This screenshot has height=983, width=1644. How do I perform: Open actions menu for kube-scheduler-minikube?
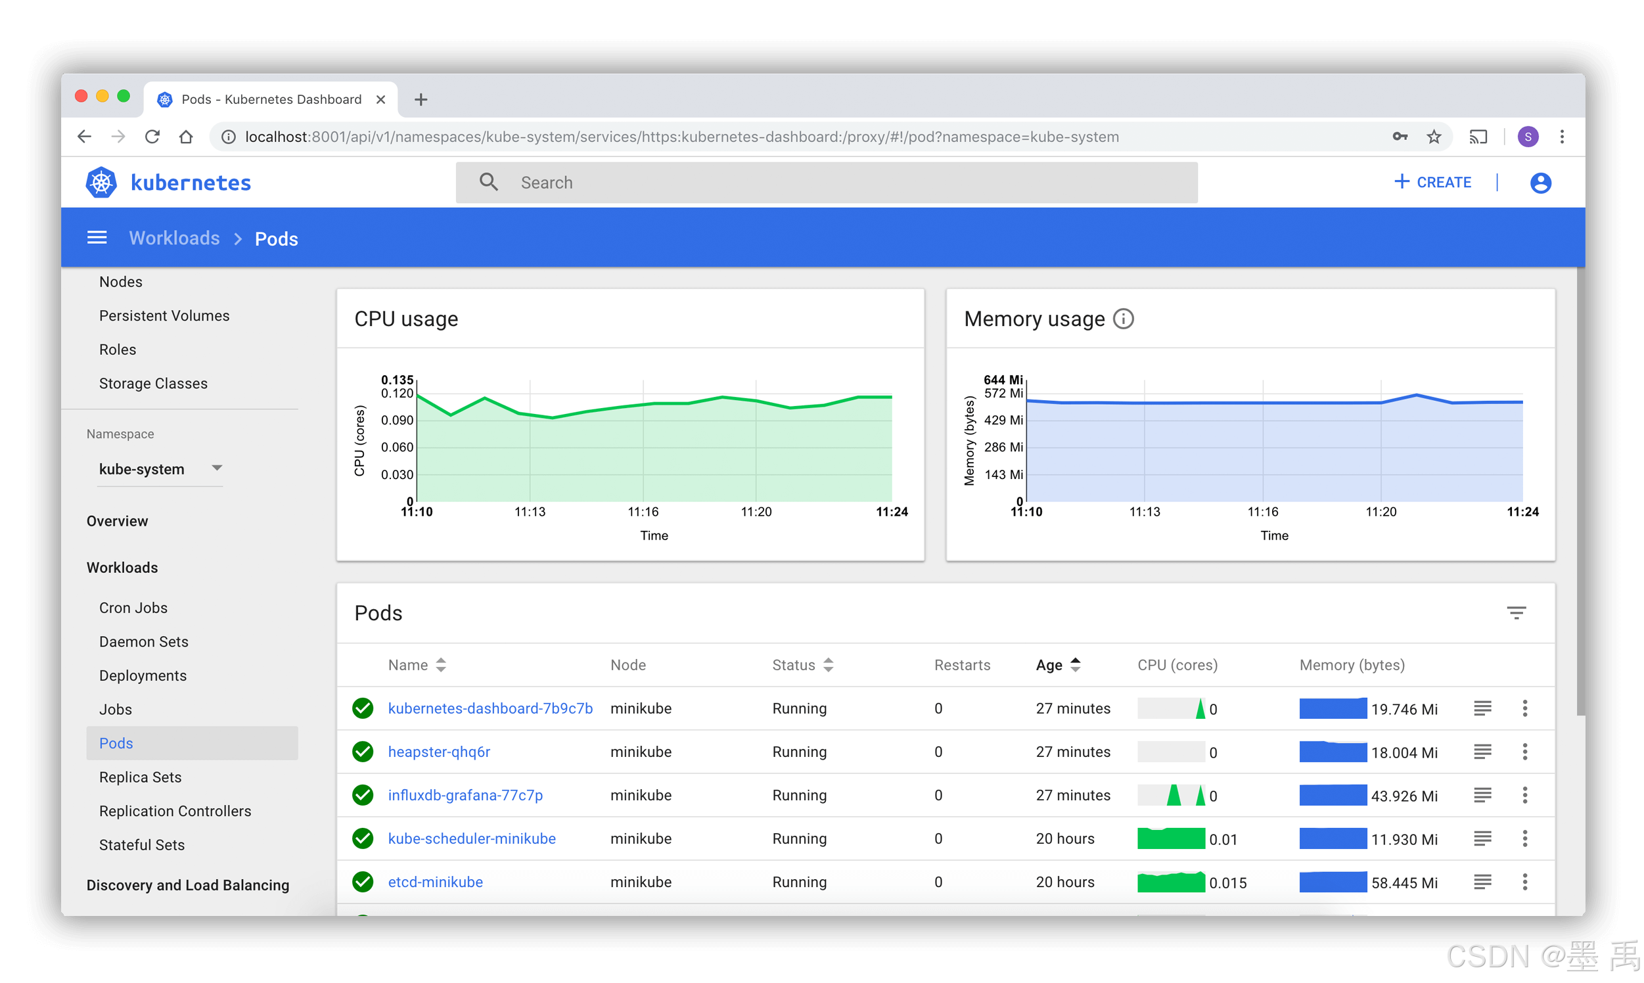tap(1525, 838)
